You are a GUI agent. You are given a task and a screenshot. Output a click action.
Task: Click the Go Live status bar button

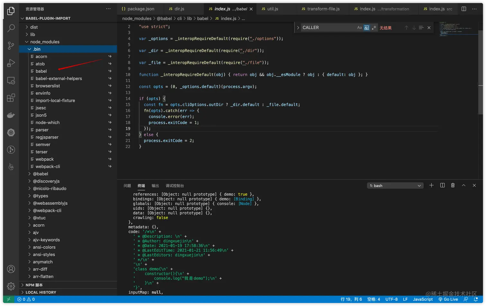[448, 299]
